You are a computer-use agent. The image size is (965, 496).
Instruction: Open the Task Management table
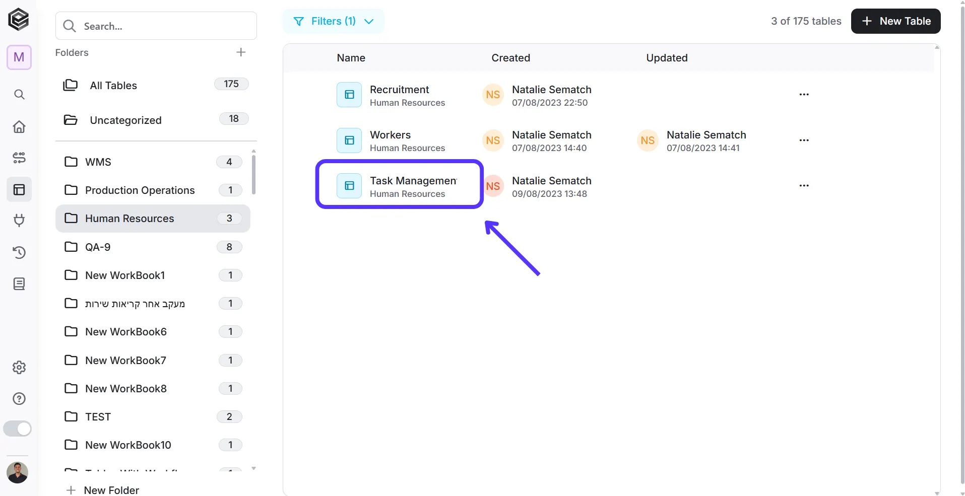coord(399,184)
